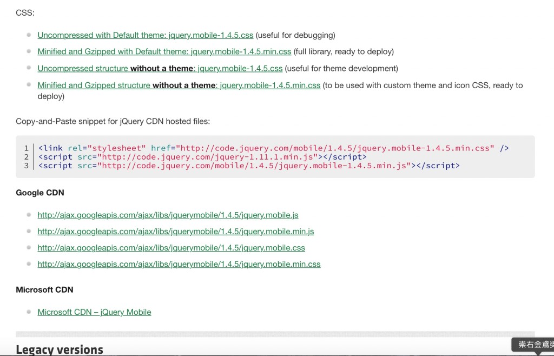Click the '(useful for theme development)' note

(x=341, y=69)
